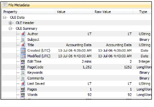Click the Created (UTC) calendar icon
The image size is (154, 107).
click(23, 50)
